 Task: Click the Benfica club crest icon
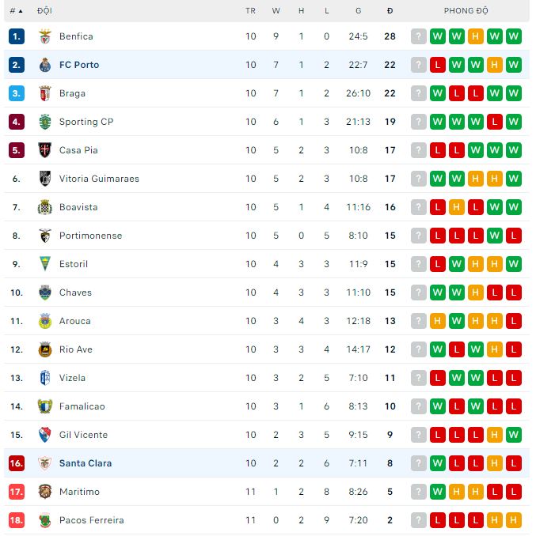44,36
